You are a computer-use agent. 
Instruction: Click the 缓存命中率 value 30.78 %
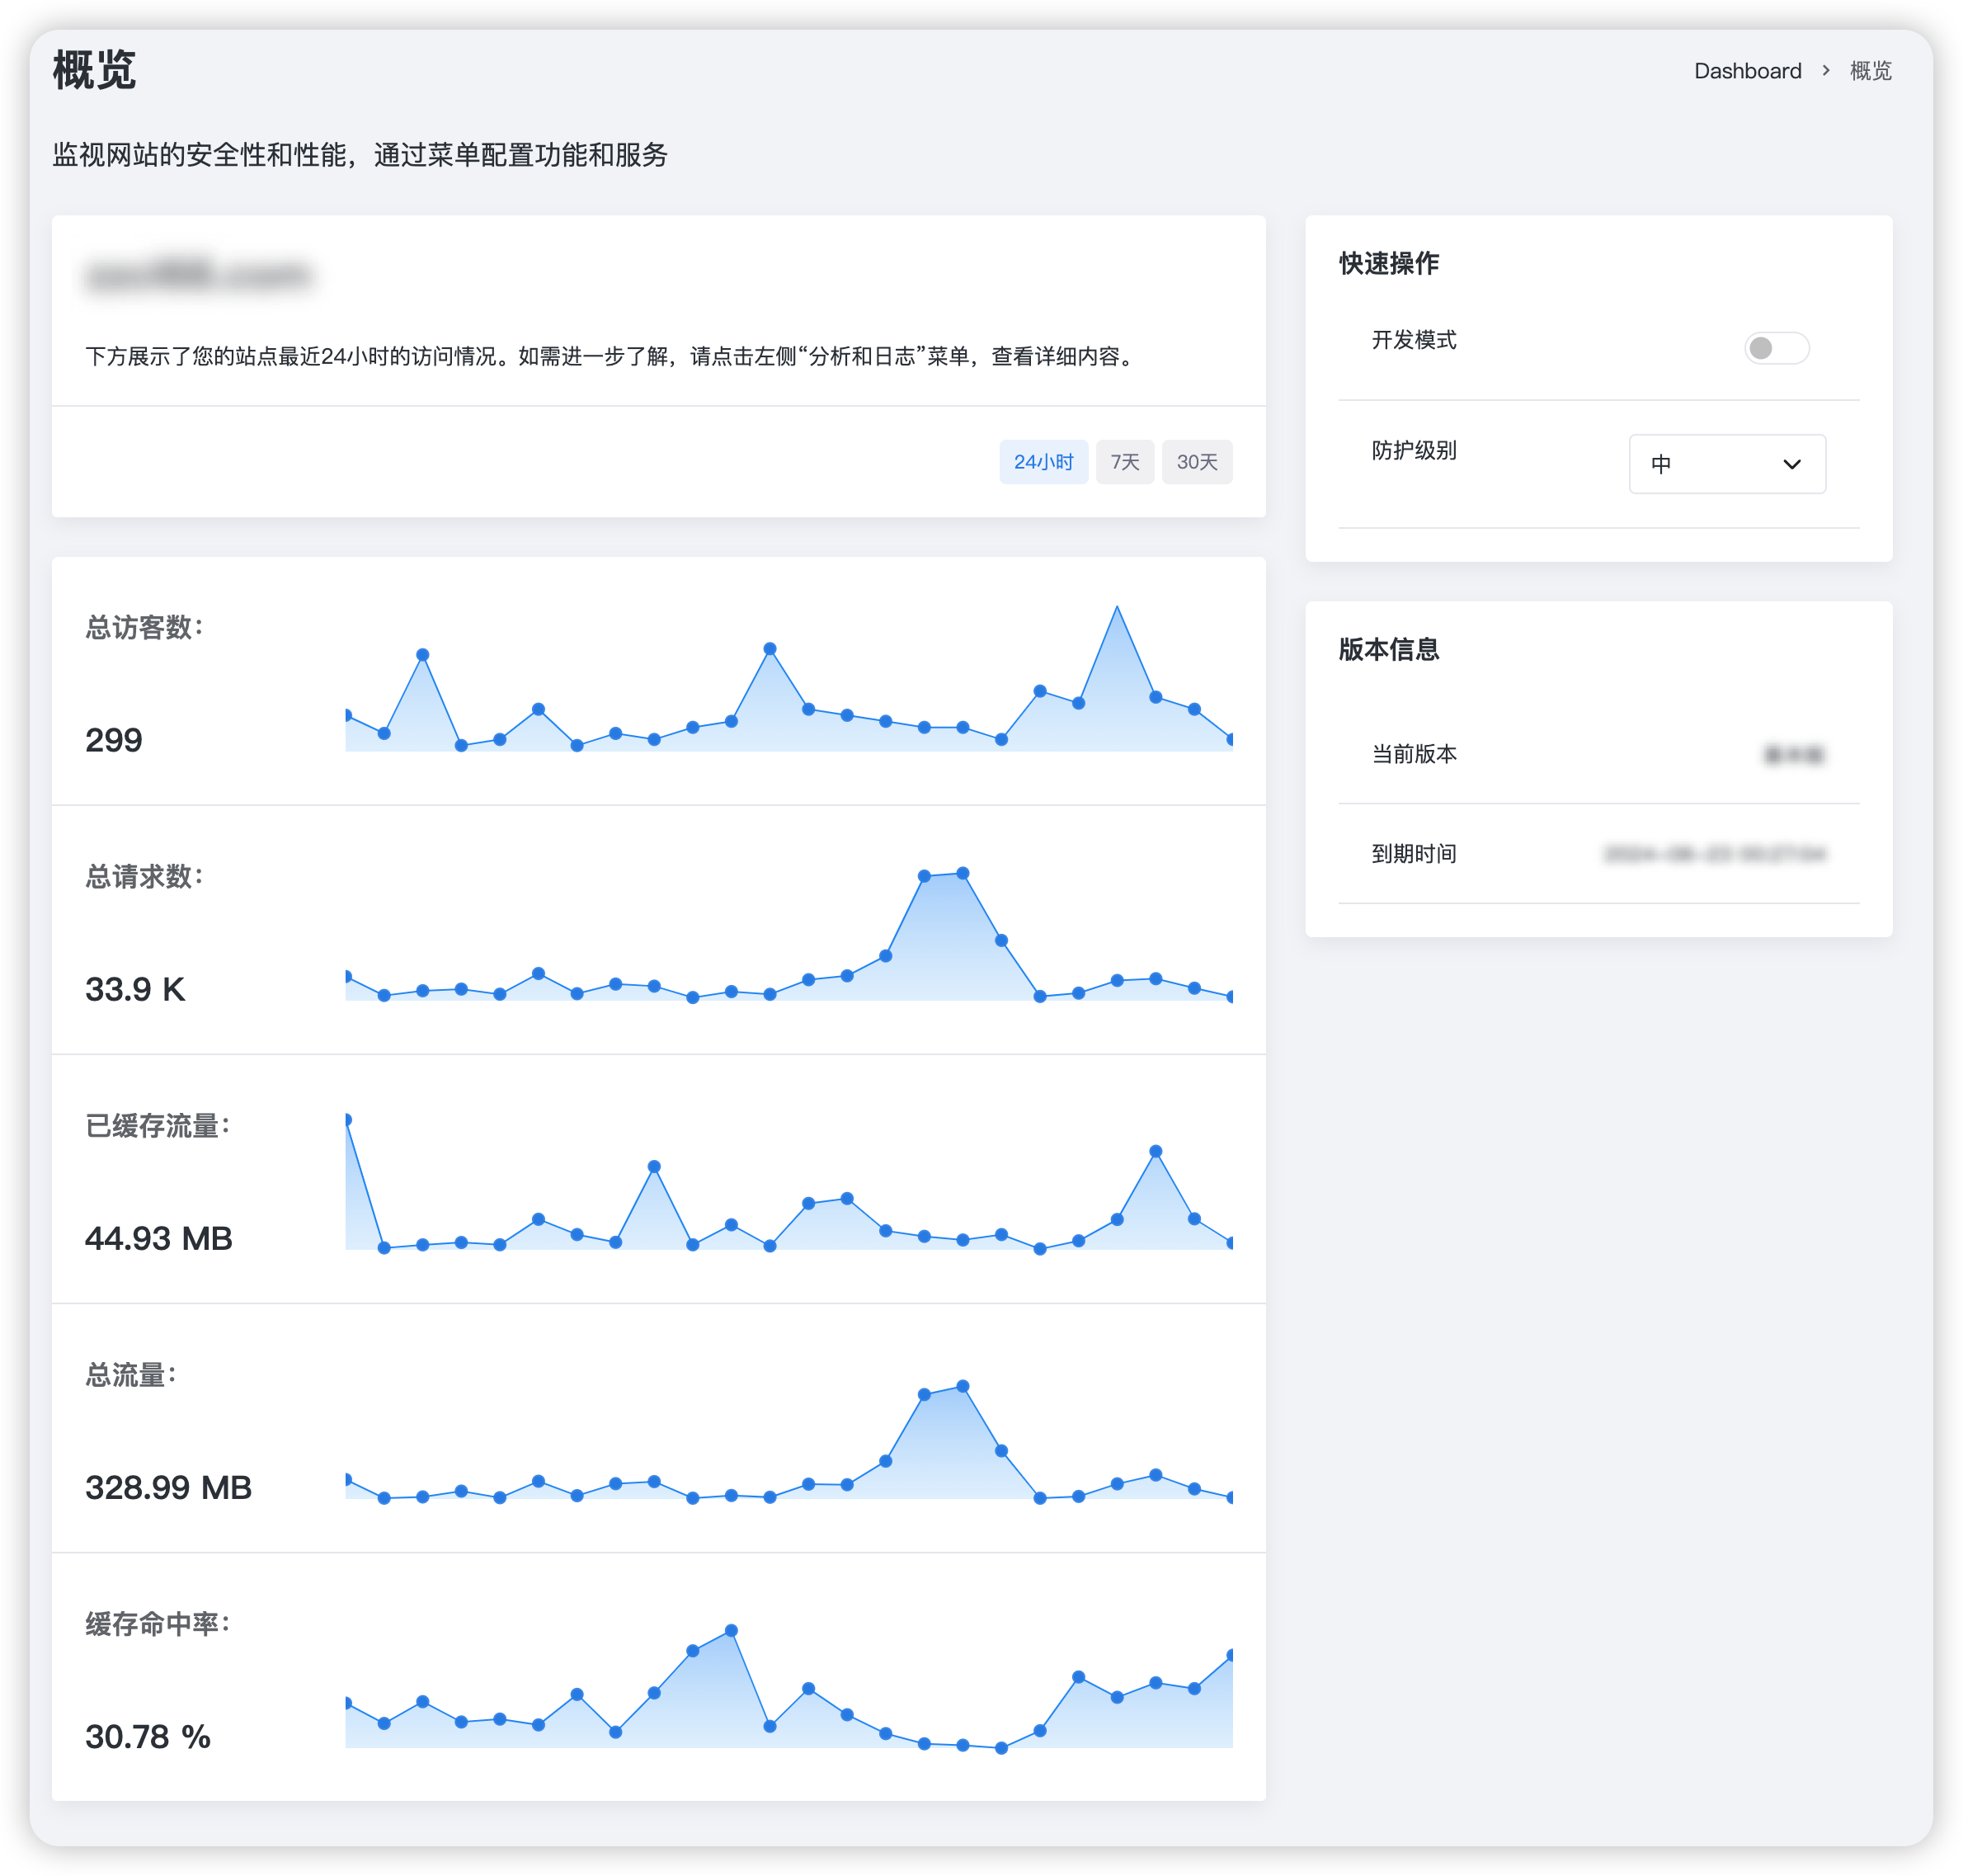coord(148,1736)
